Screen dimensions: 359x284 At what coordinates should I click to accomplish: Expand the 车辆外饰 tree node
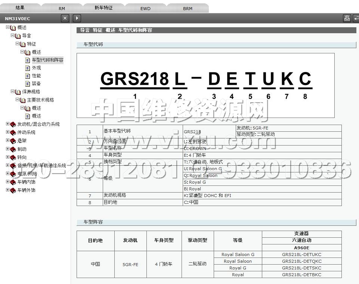click(7, 190)
